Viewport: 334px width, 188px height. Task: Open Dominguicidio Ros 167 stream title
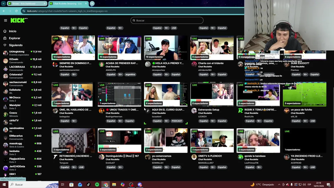point(122,156)
